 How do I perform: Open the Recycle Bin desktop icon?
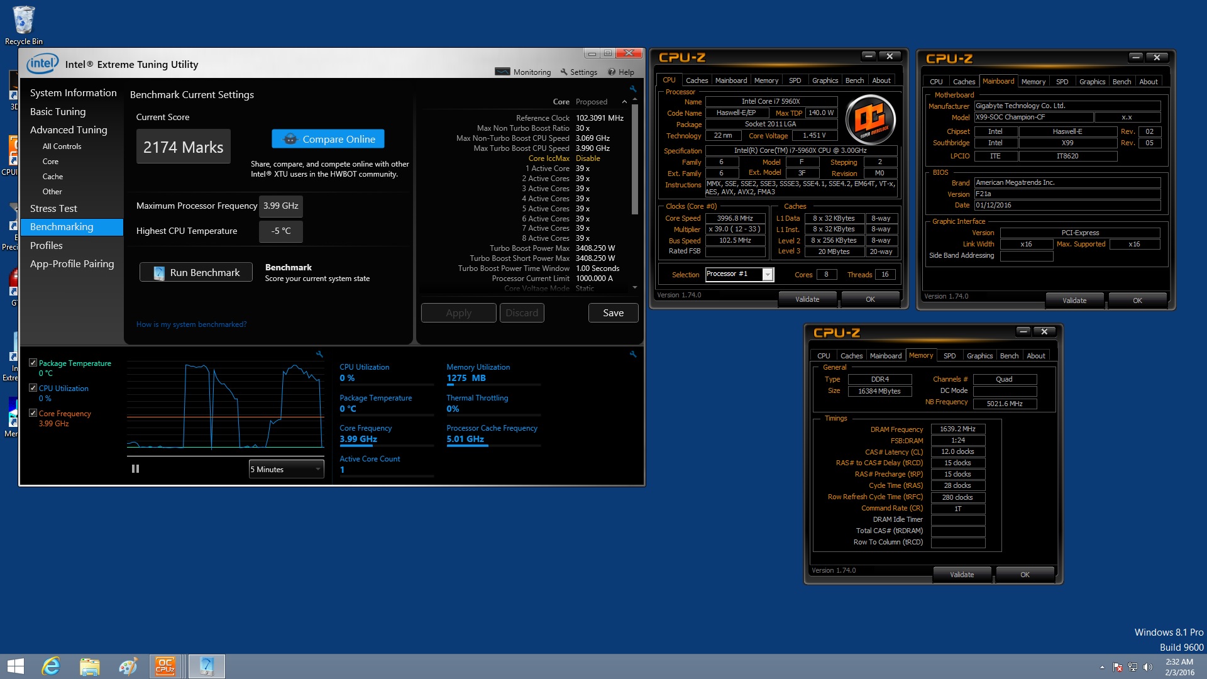[x=23, y=25]
